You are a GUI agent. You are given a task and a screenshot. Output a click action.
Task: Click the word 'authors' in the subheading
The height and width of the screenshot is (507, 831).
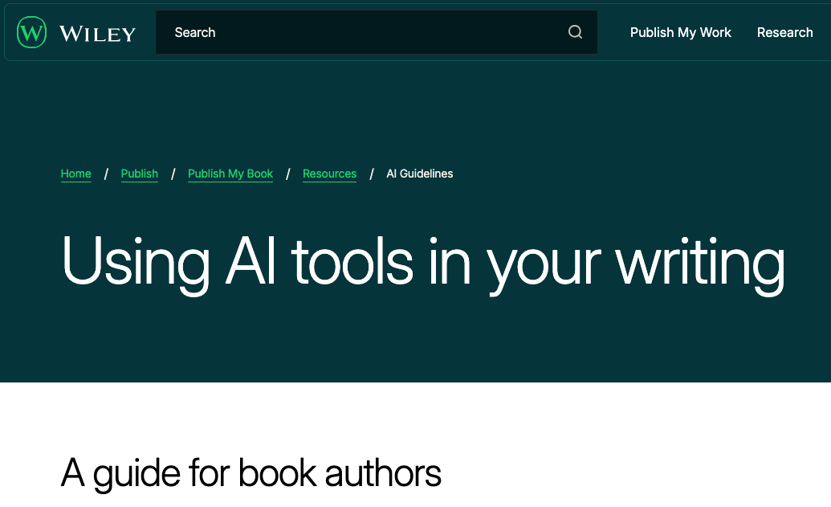pos(383,473)
